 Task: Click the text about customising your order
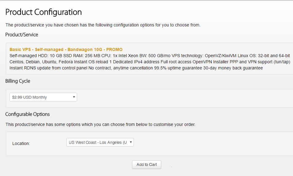(100, 124)
